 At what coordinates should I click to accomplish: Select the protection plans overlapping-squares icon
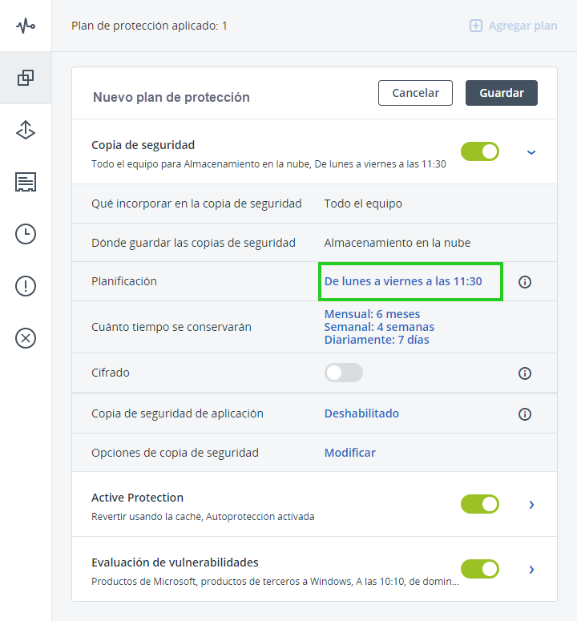click(26, 78)
